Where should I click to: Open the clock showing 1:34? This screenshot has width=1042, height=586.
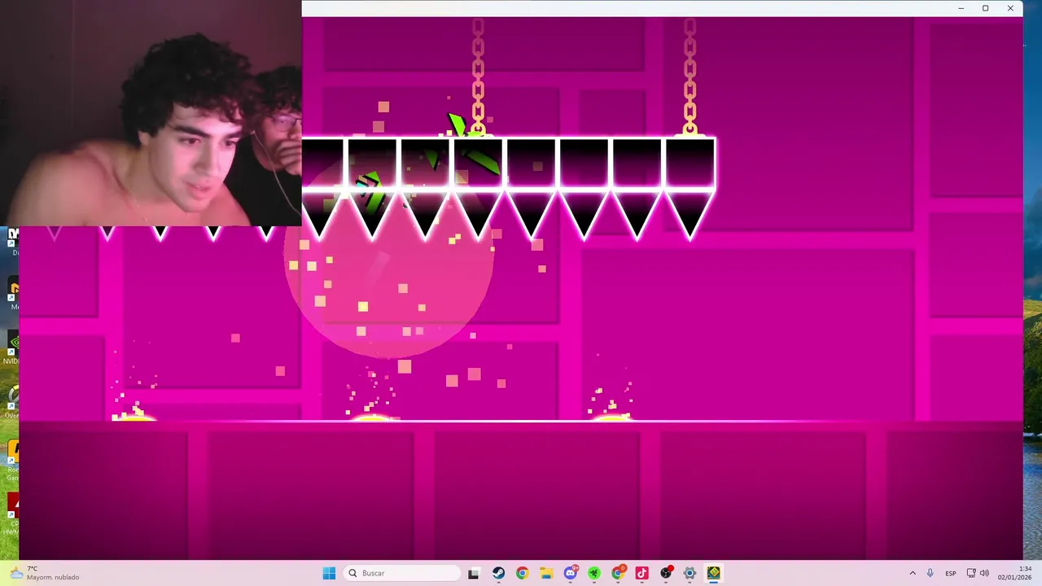tap(1014, 573)
